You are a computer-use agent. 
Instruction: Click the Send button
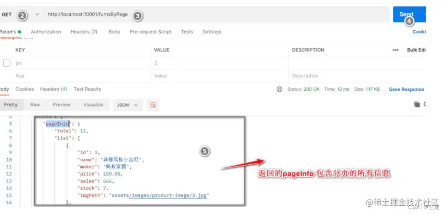409,14
